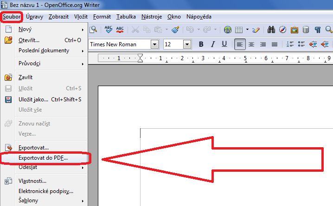Expand the Odeslat submenu
This screenshot has height=206, width=333.
point(44,168)
